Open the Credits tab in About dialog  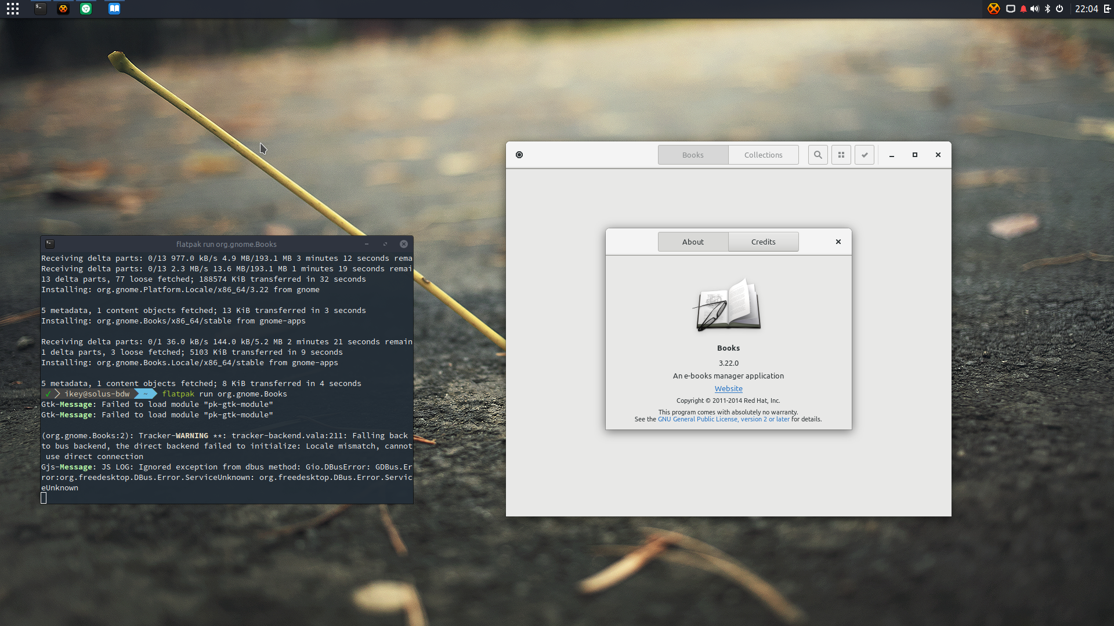(x=763, y=242)
